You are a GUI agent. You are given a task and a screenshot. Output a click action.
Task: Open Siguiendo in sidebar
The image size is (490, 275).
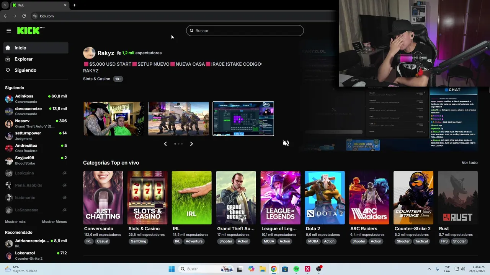pyautogui.click(x=36, y=70)
